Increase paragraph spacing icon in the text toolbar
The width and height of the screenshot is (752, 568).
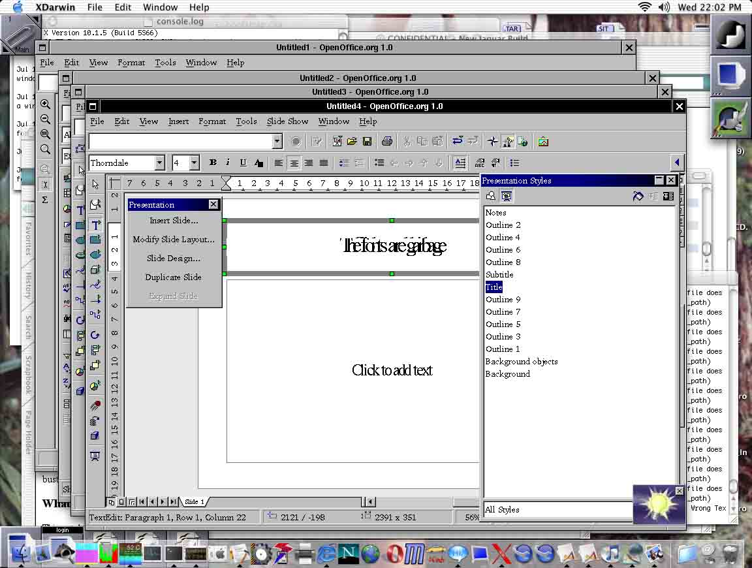click(x=344, y=163)
